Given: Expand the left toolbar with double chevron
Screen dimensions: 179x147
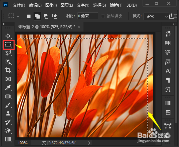Looking at the screenshot, I should (x=4, y=24).
